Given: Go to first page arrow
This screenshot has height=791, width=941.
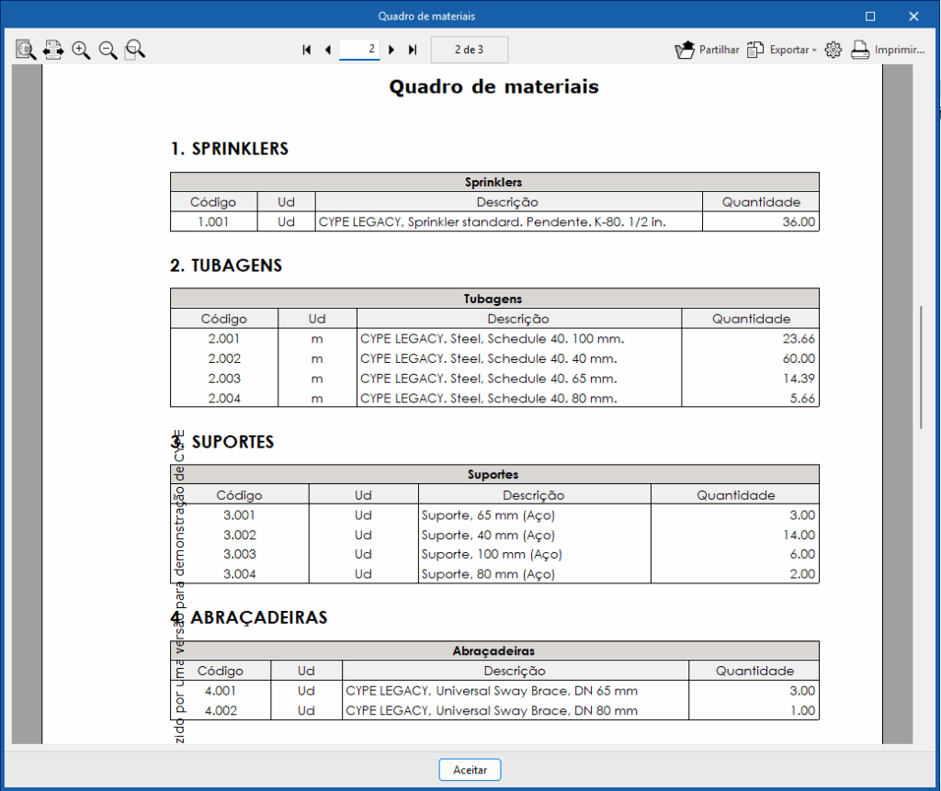Looking at the screenshot, I should click(307, 50).
